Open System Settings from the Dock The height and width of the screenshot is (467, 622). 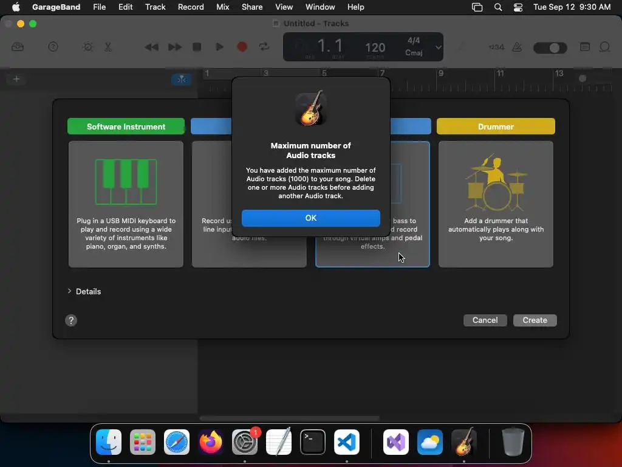coord(245,441)
